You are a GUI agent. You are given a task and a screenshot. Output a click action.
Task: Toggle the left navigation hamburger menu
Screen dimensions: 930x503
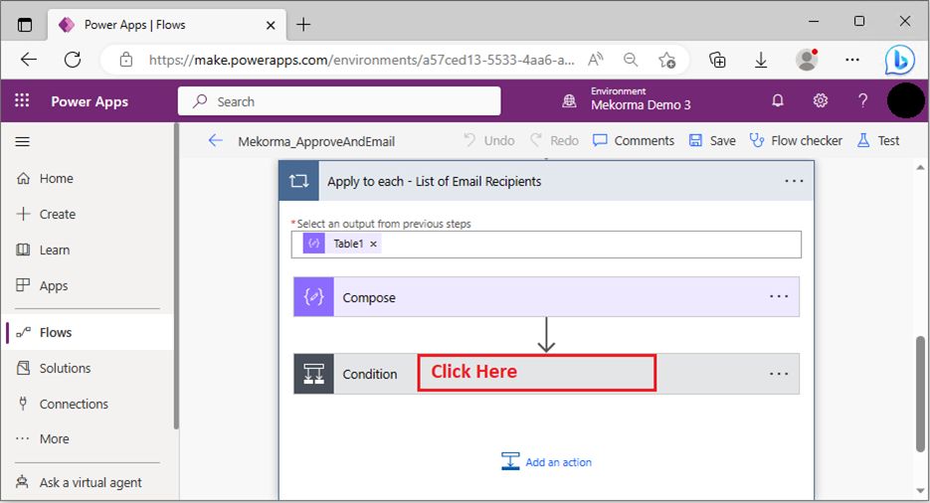23,141
